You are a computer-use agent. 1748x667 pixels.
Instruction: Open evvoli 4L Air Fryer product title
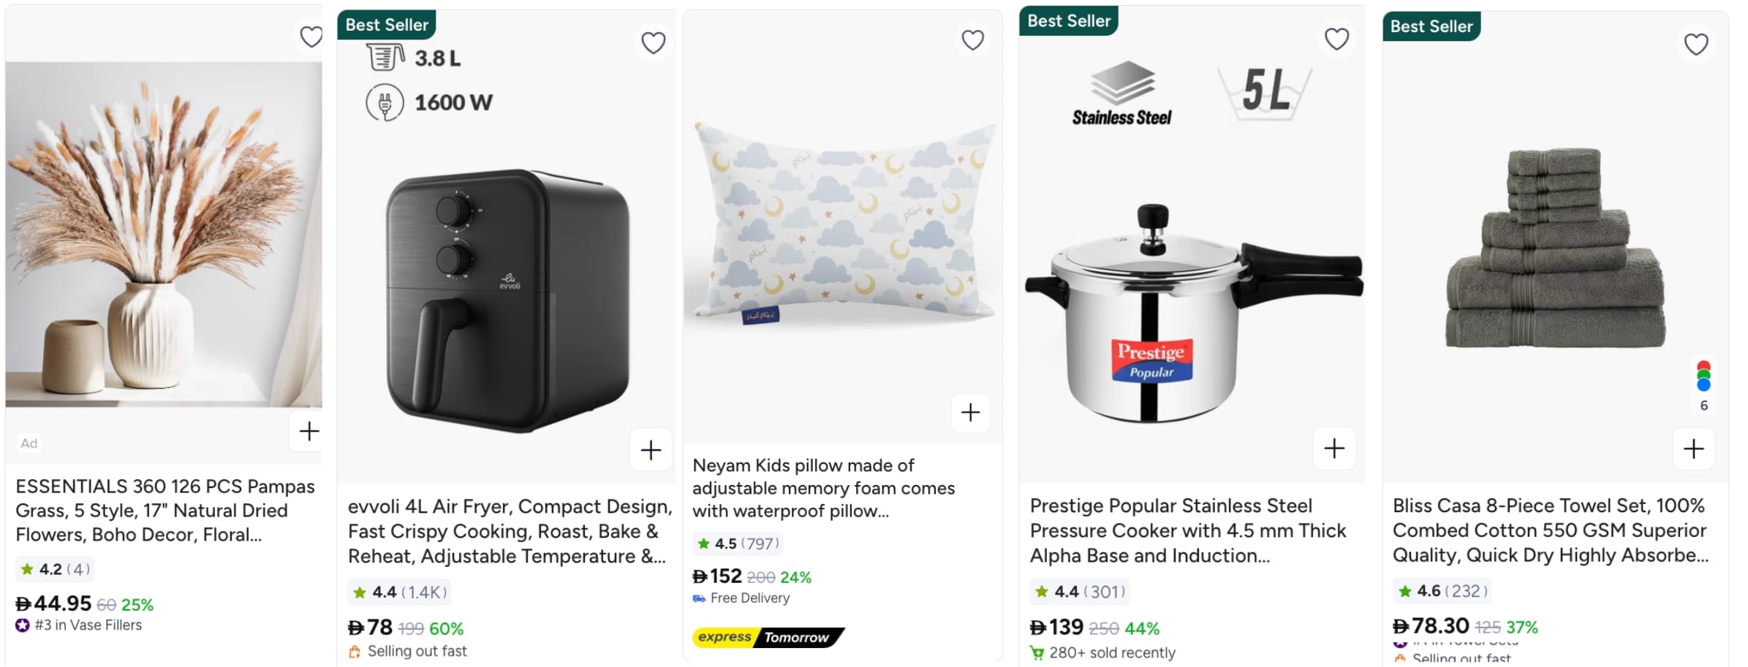tap(507, 531)
